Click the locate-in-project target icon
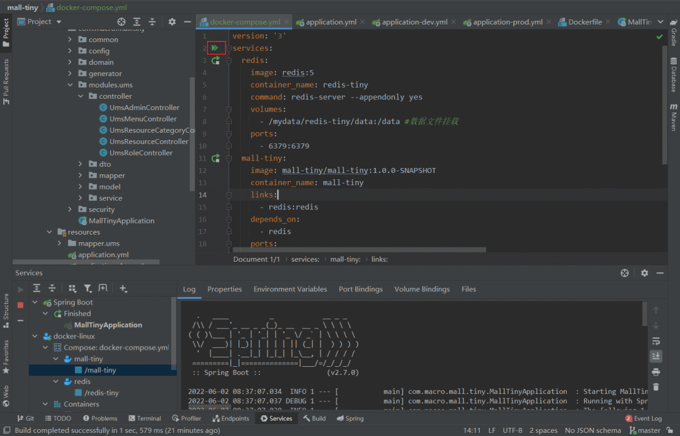The height and width of the screenshot is (436, 680). (122, 21)
